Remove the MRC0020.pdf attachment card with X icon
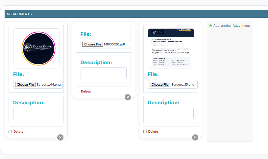The height and width of the screenshot is (159, 268). [128, 97]
